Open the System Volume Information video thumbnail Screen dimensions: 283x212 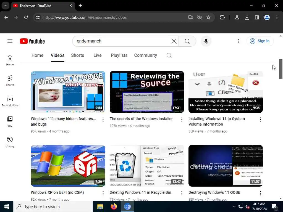[226, 92]
